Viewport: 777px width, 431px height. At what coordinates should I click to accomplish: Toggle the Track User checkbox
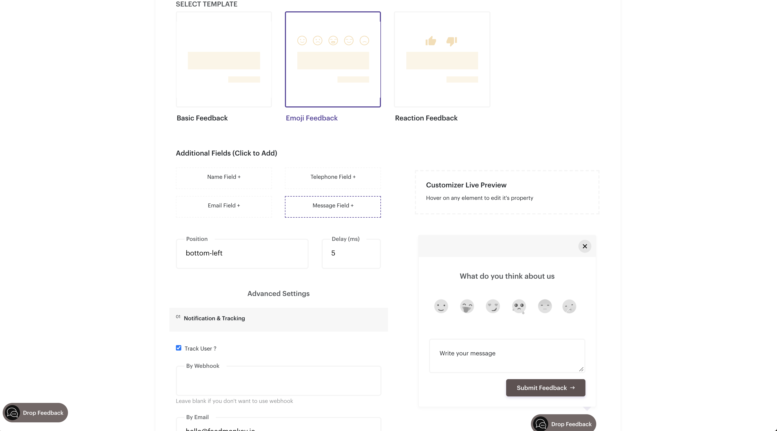click(179, 348)
